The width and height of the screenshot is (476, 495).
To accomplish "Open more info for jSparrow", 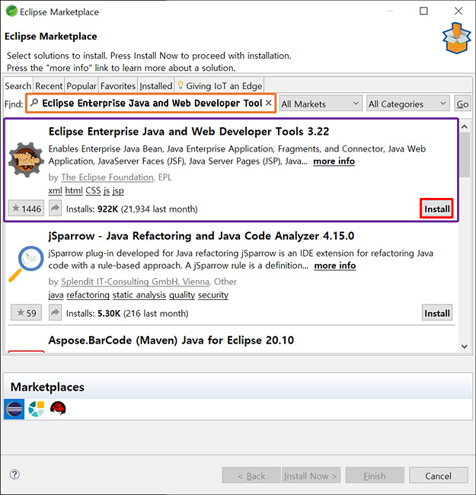I will (x=335, y=266).
